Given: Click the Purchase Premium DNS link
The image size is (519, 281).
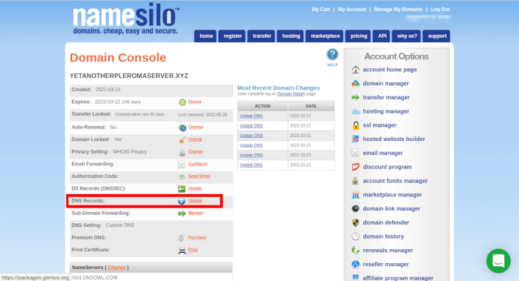Looking at the screenshot, I should pyautogui.click(x=197, y=237).
